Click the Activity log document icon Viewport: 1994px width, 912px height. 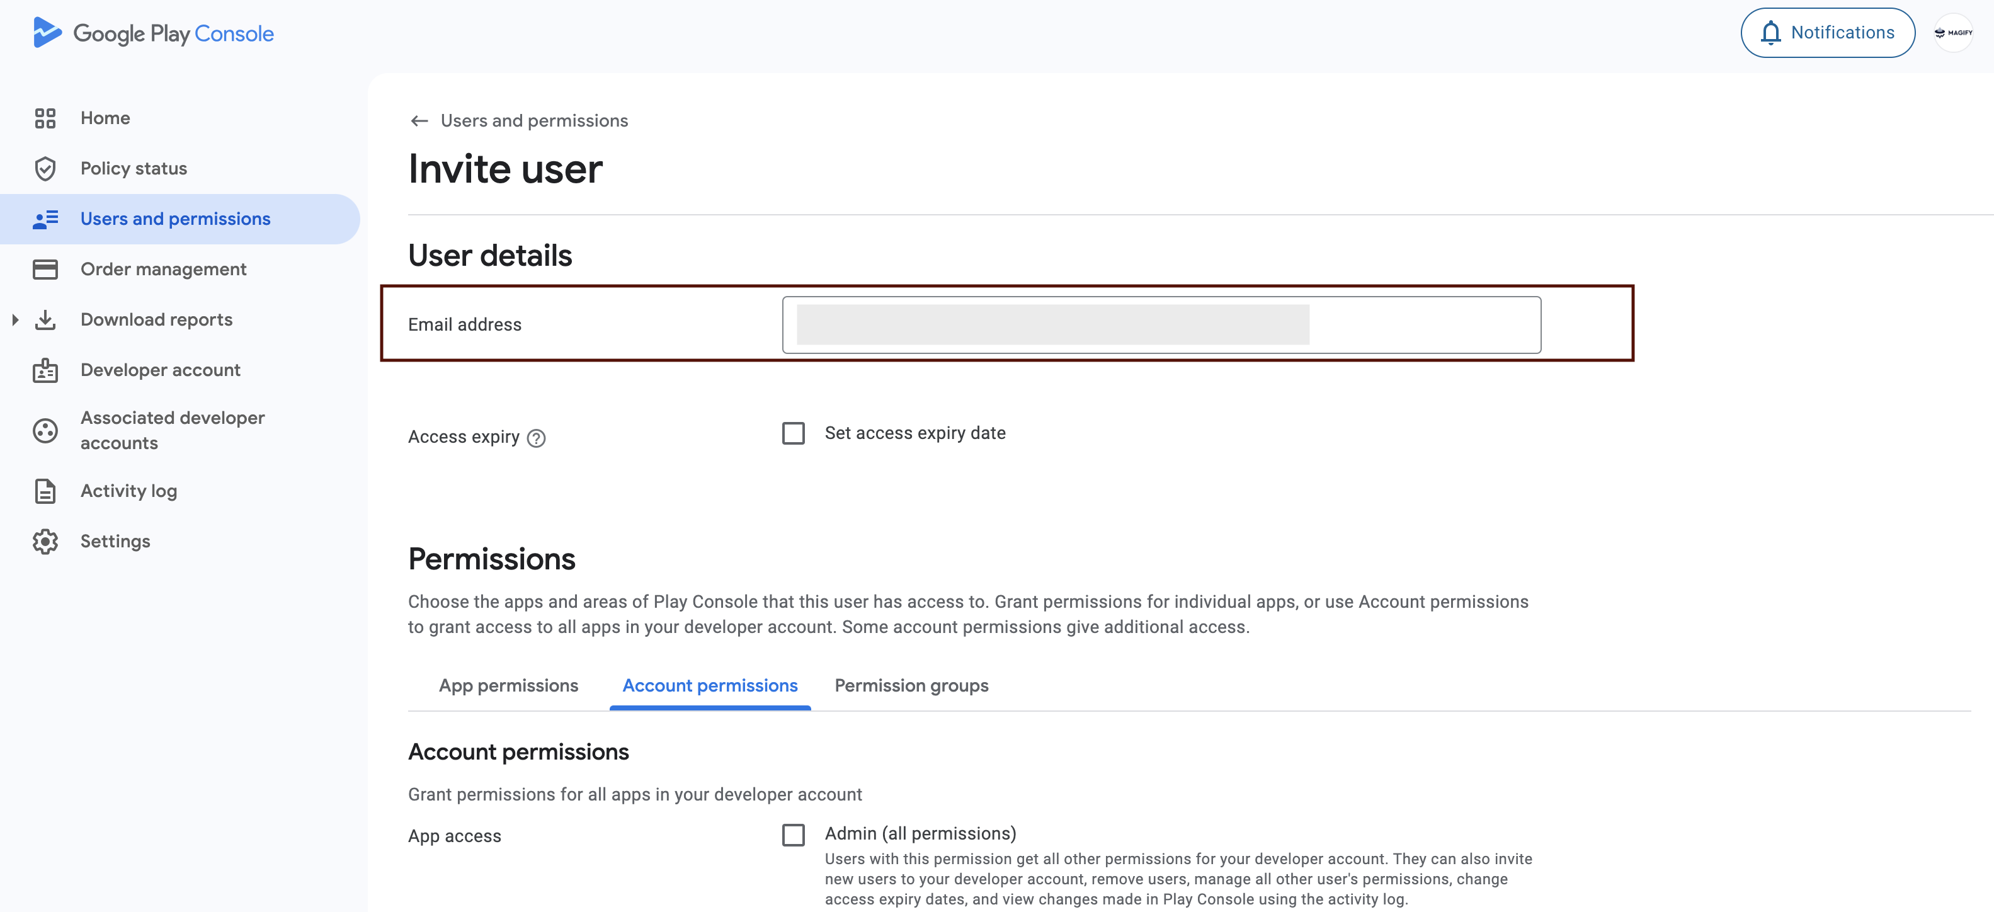tap(45, 491)
